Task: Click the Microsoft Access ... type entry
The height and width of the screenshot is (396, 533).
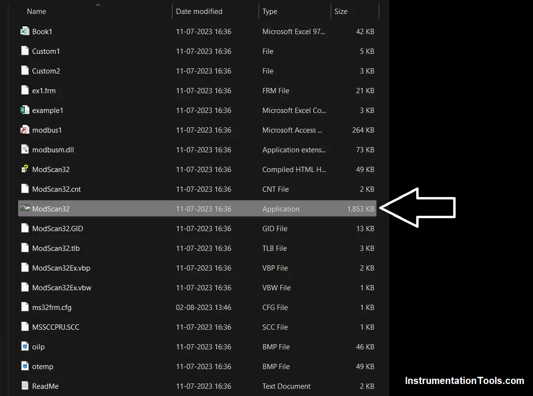Action: pyautogui.click(x=292, y=130)
